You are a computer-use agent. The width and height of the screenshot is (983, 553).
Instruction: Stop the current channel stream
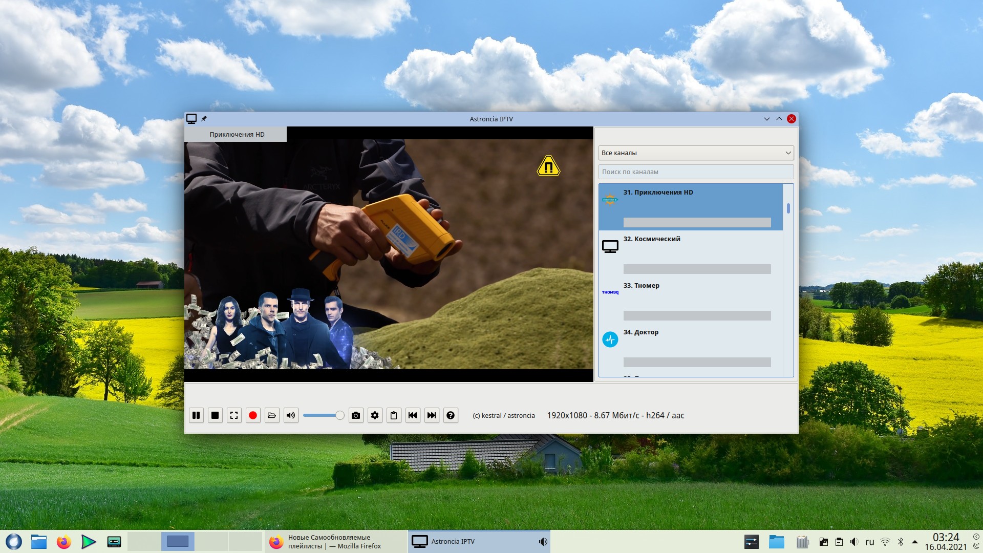tap(215, 415)
